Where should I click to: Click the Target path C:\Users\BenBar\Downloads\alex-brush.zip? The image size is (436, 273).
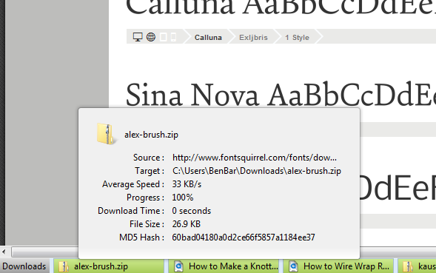257,171
